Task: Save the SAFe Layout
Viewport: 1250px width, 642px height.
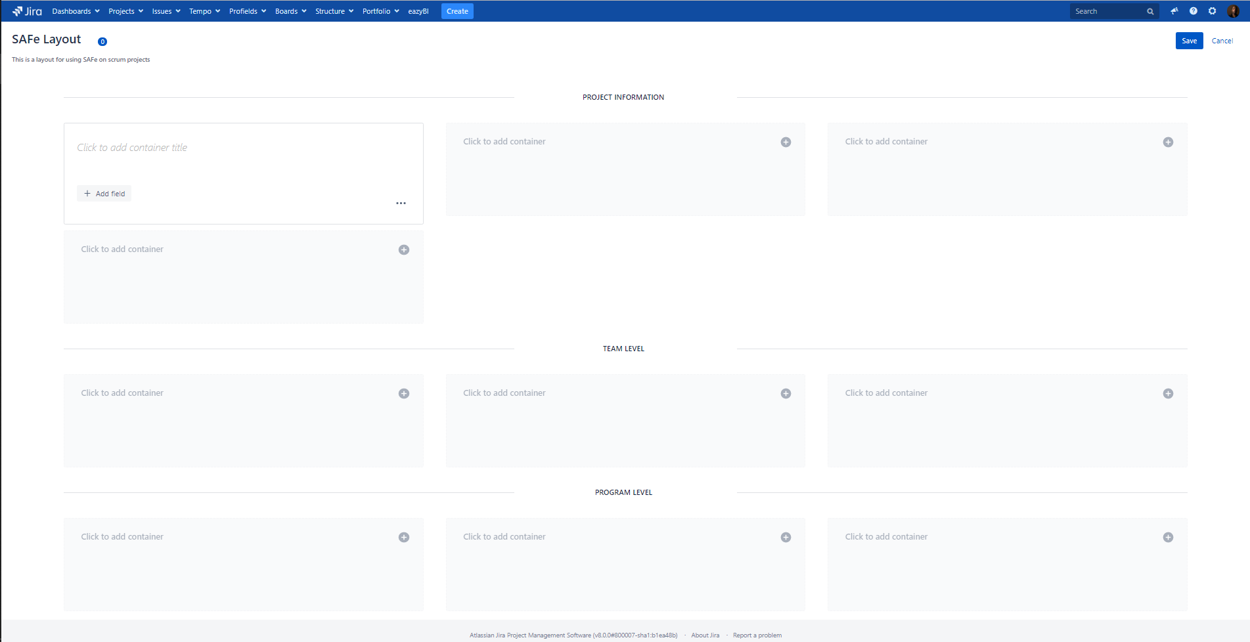Action: [1189, 41]
